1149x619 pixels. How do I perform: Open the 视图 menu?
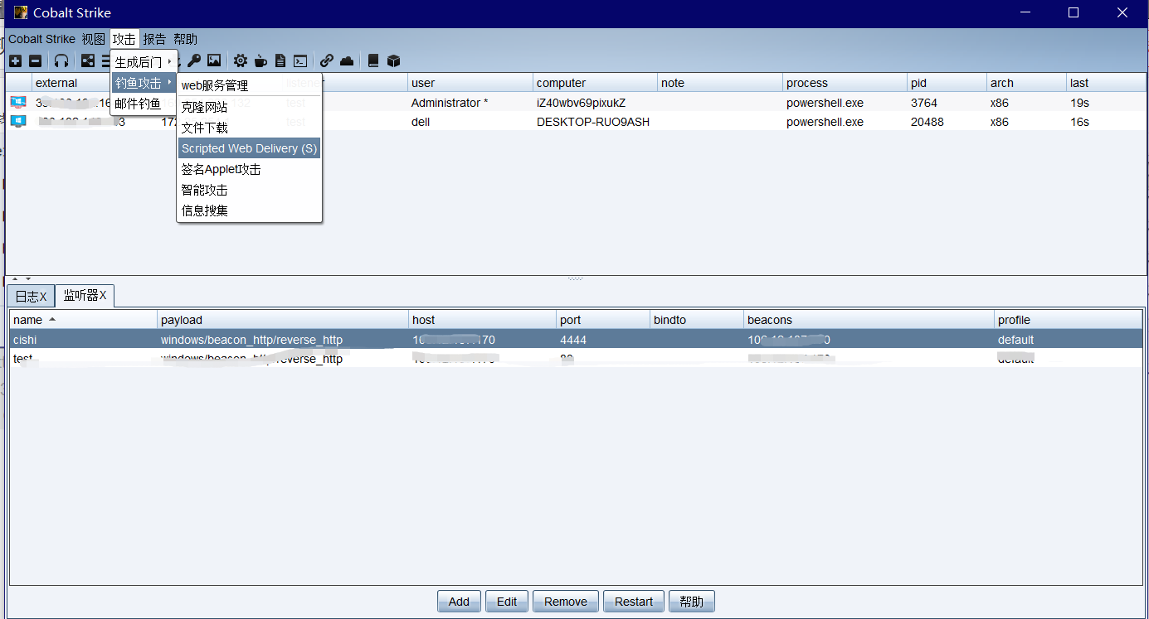click(x=94, y=39)
